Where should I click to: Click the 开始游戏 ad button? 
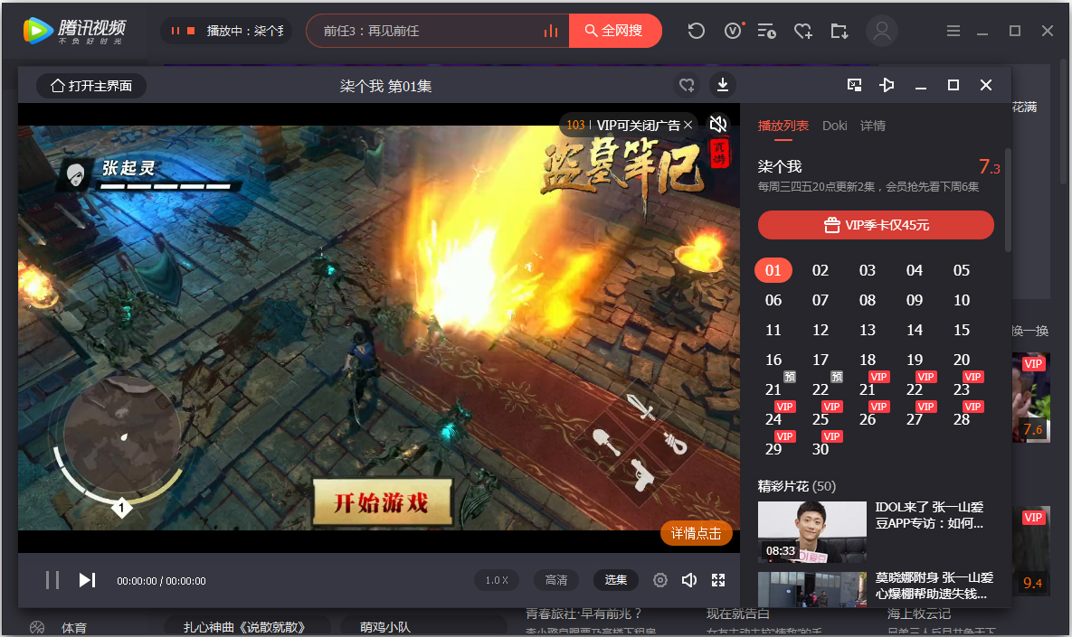pyautogui.click(x=382, y=501)
